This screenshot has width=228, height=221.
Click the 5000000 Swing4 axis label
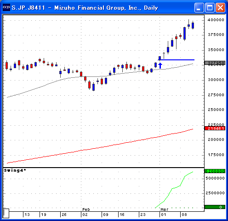[x=215, y=178]
